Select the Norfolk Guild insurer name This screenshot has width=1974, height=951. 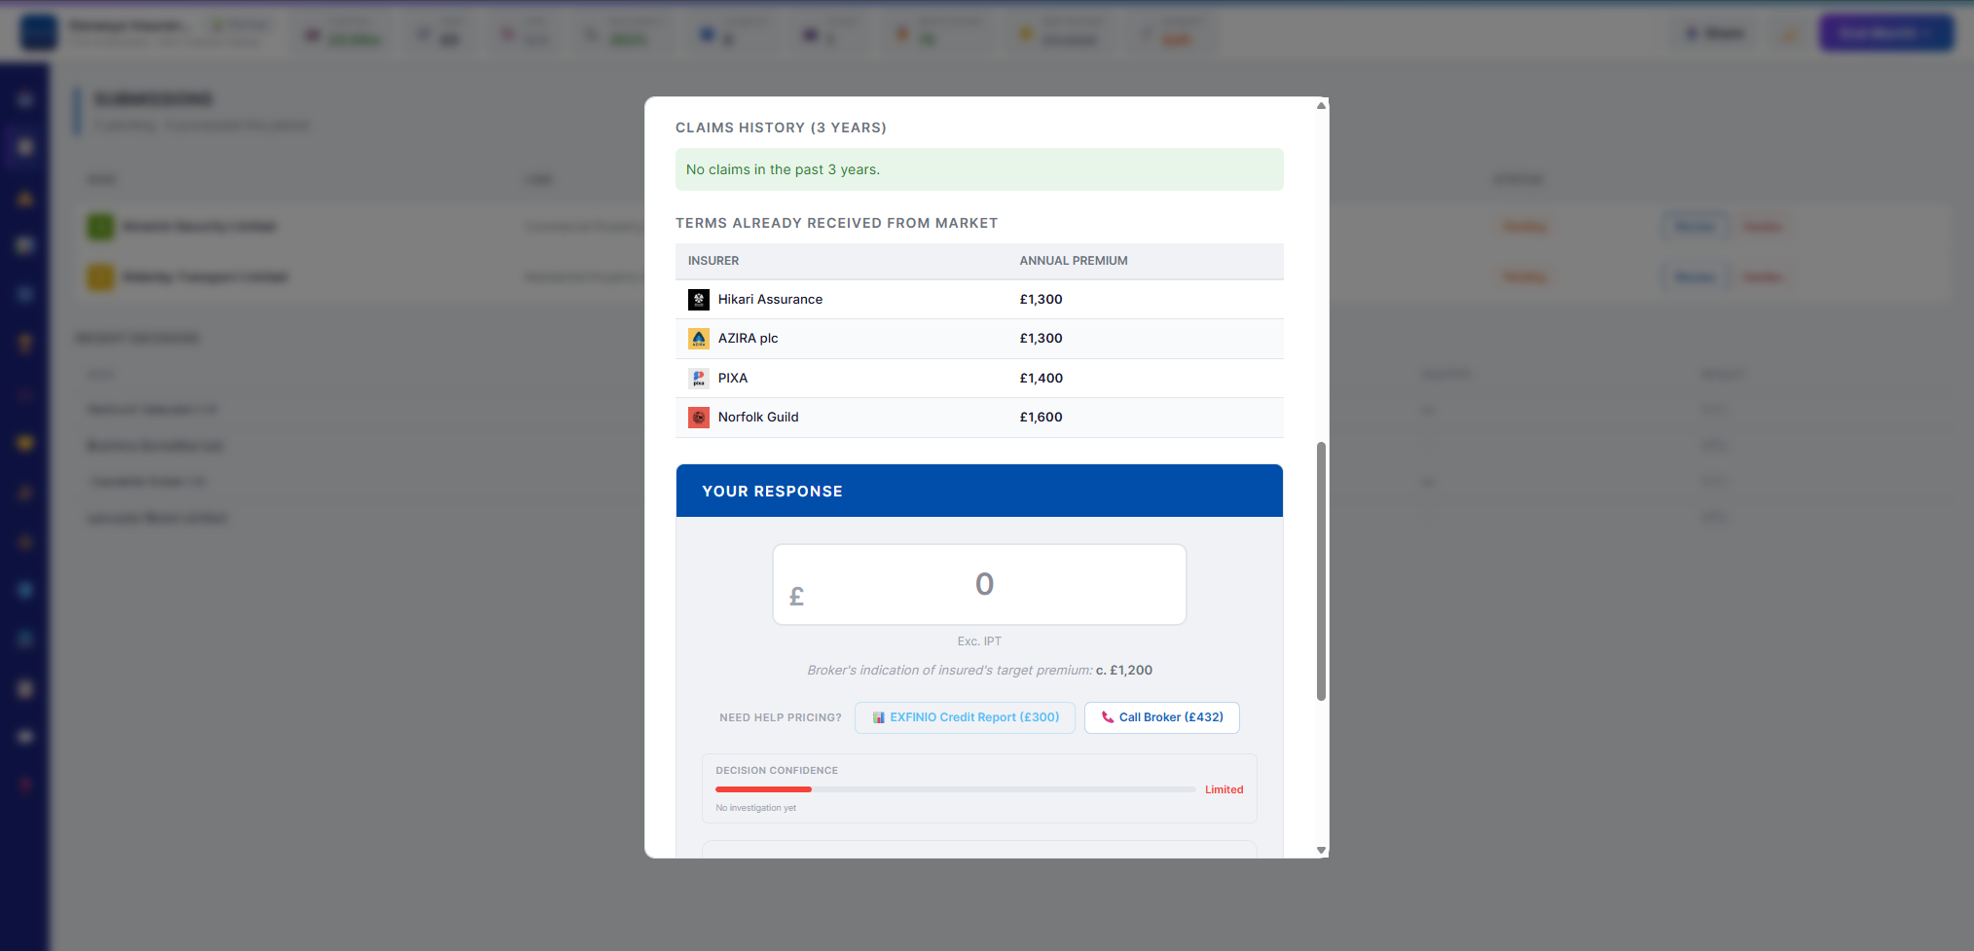tap(758, 418)
